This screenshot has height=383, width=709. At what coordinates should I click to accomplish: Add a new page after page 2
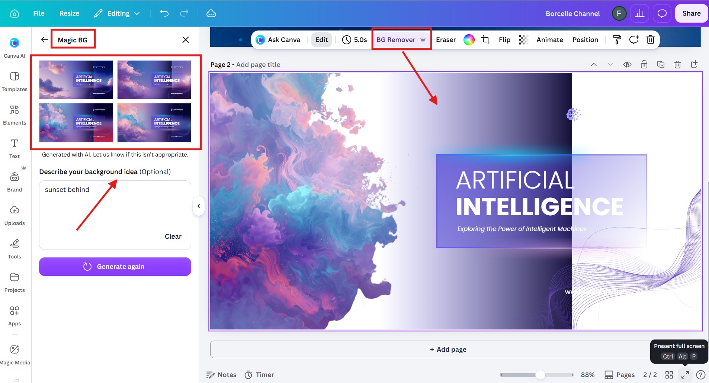694,64
